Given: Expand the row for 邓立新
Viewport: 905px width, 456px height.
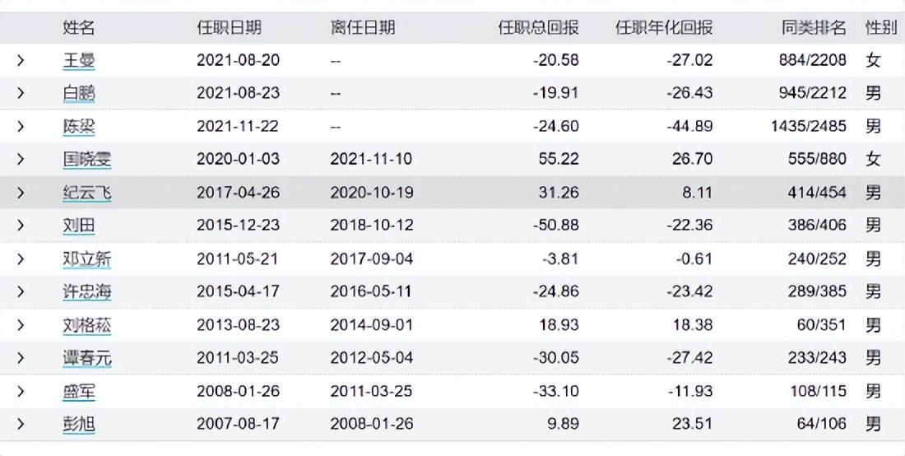Looking at the screenshot, I should point(21,259).
